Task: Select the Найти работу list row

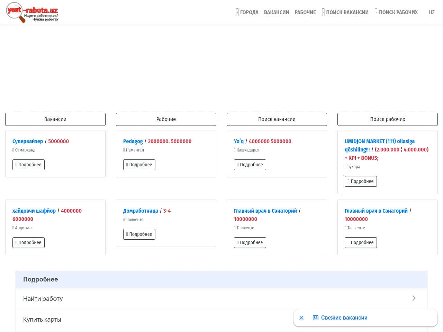Action: (221, 298)
